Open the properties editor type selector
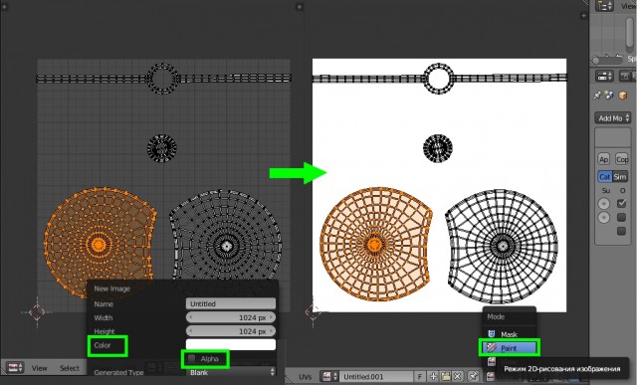 coord(604,76)
